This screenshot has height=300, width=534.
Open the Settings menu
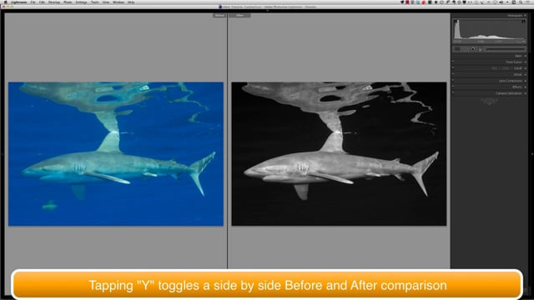click(81, 2)
